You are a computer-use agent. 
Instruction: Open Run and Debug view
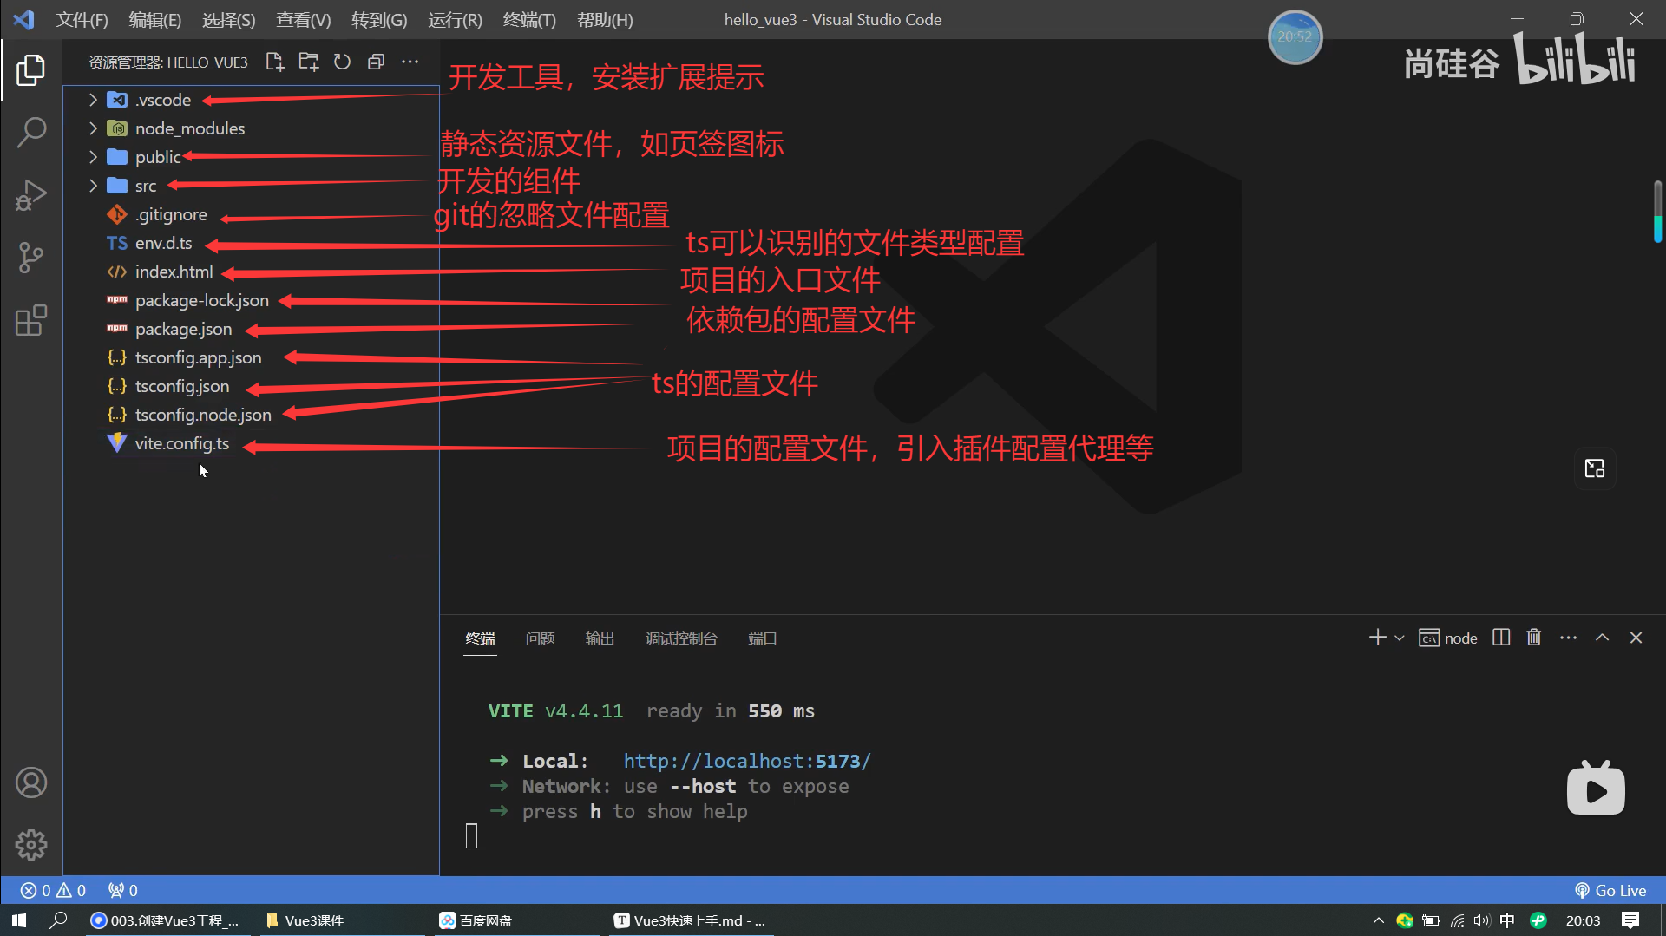(x=31, y=194)
